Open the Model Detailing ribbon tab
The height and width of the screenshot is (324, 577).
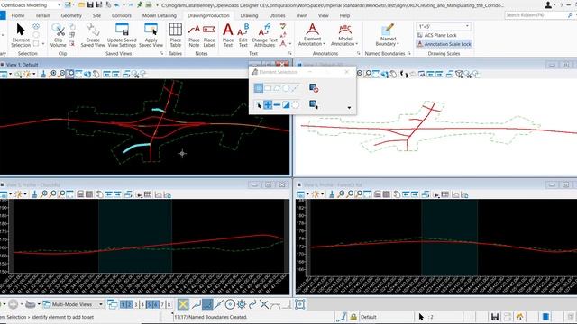[x=160, y=15]
